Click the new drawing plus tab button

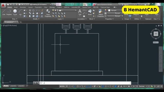tap(20, 22)
